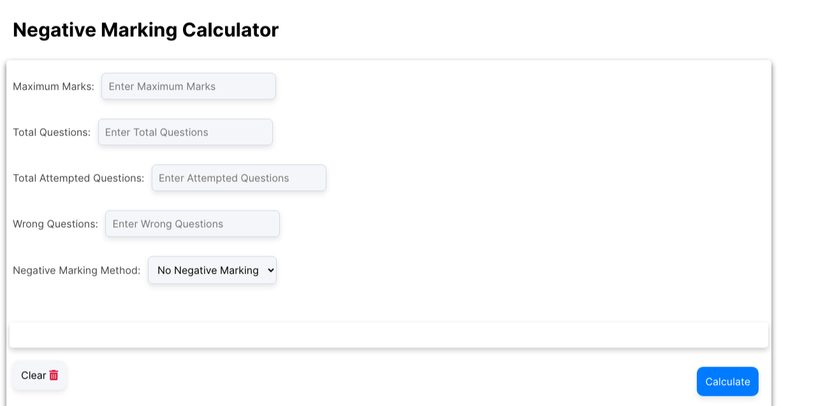Click the 'Total Attempted Questions:' label
The height and width of the screenshot is (406, 816).
coord(78,178)
